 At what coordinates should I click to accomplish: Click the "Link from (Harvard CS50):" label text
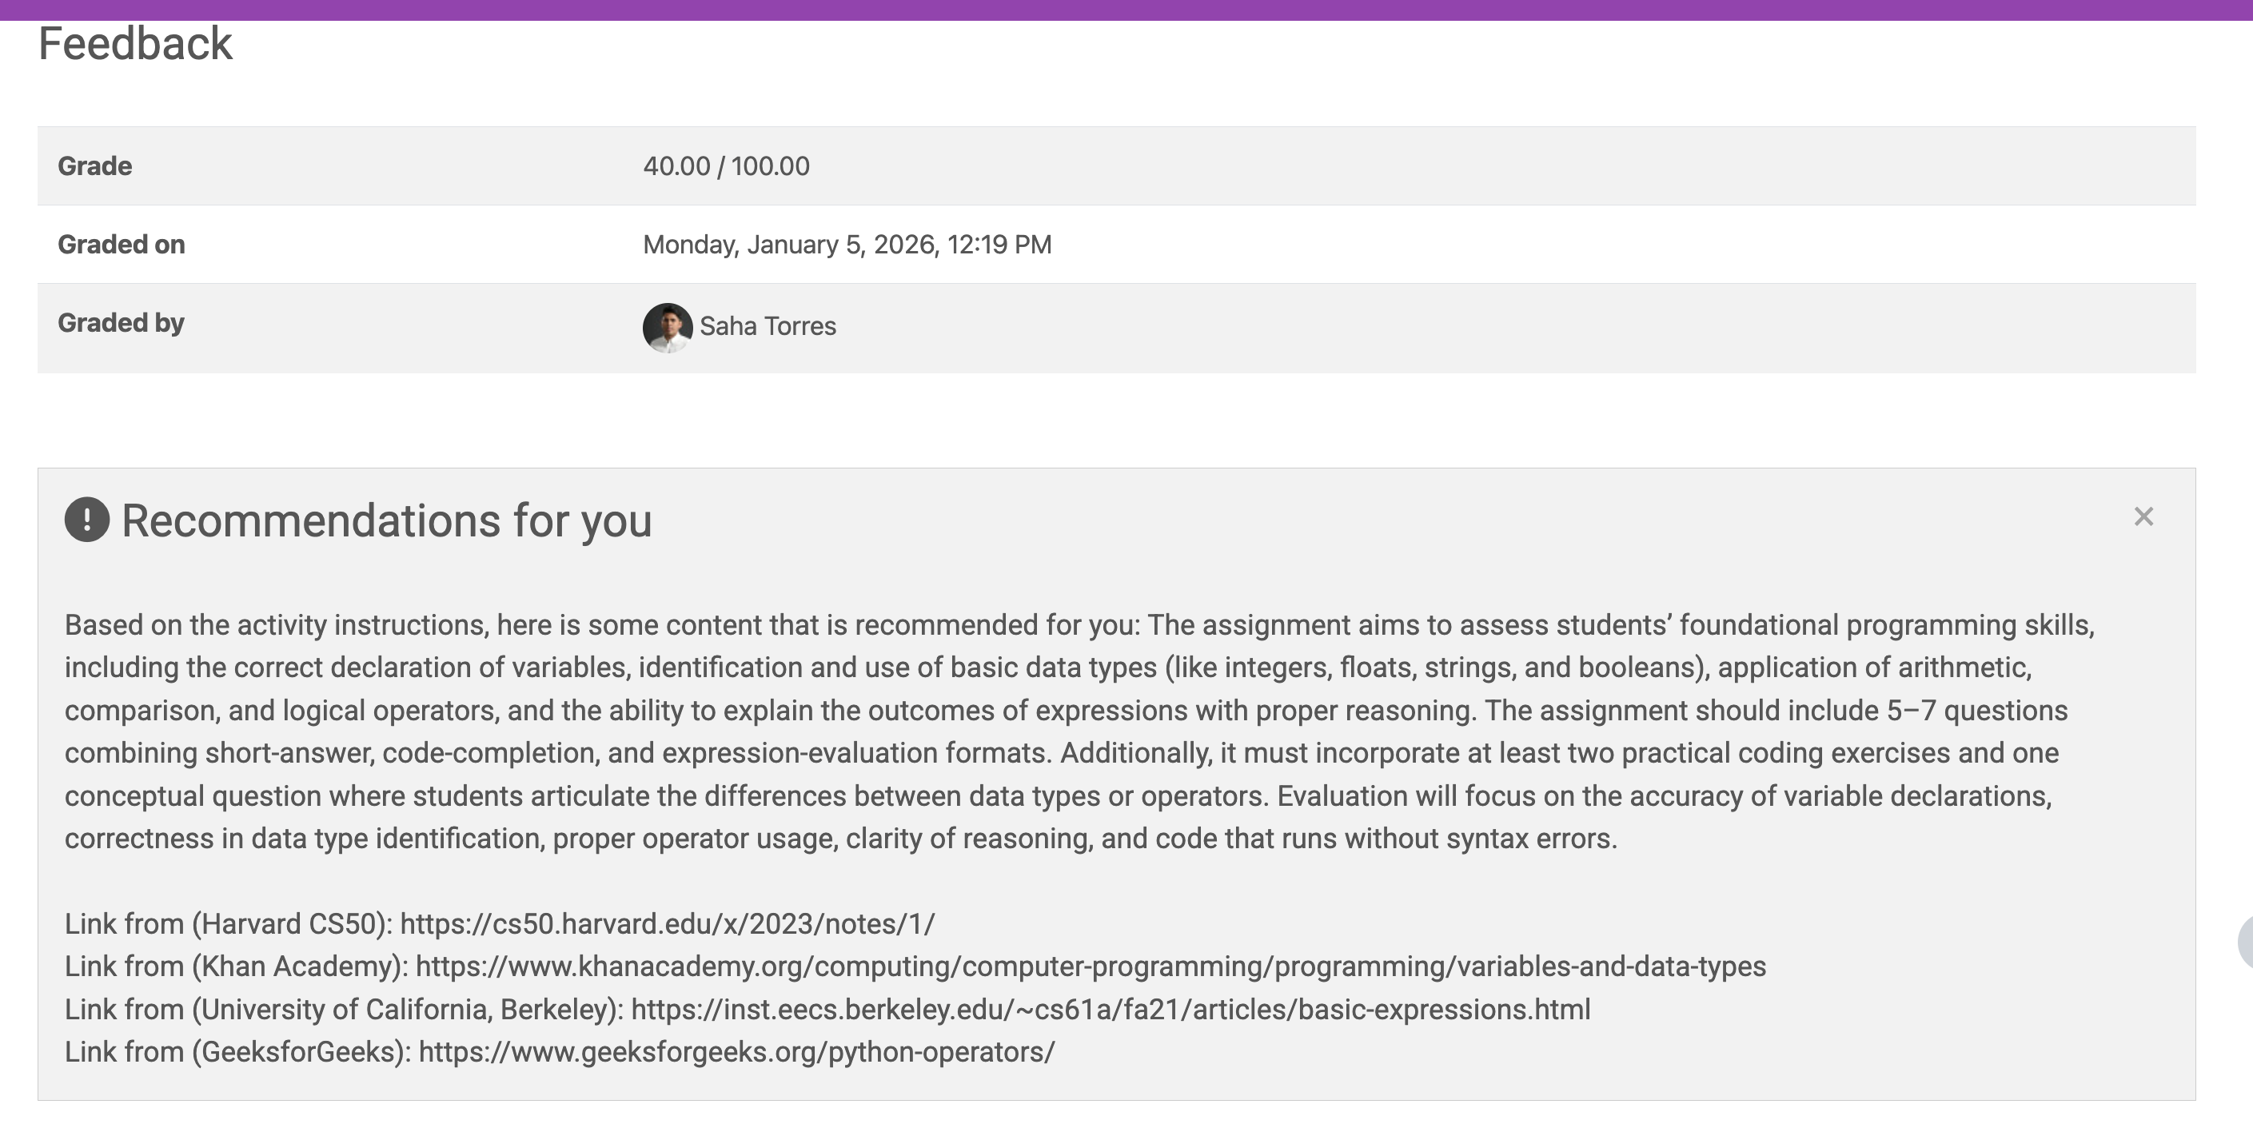229,923
